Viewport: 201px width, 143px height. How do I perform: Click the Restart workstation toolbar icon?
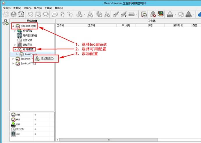point(6,14)
